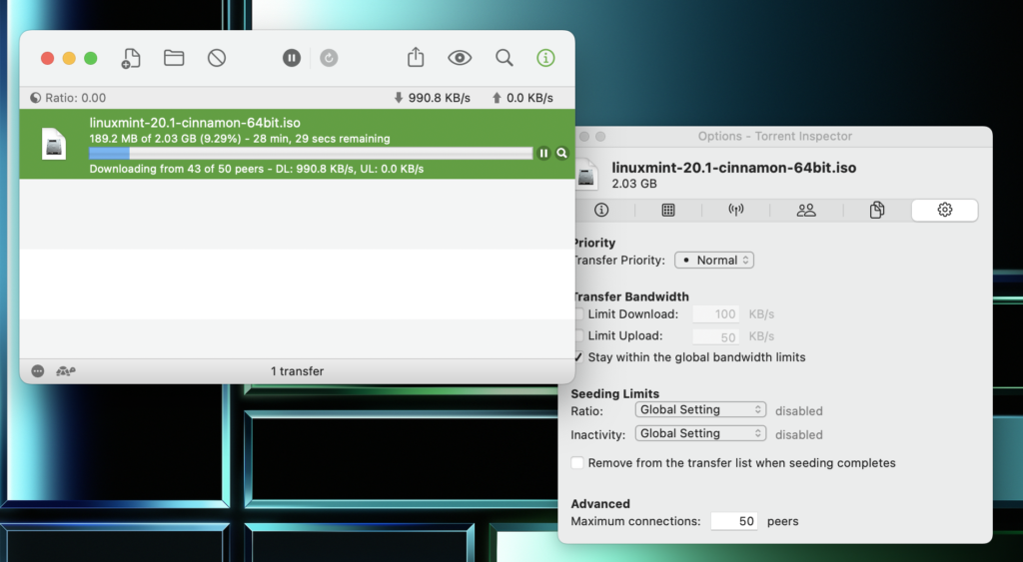Click the 2.03 GB size in the inspector

[x=634, y=184]
